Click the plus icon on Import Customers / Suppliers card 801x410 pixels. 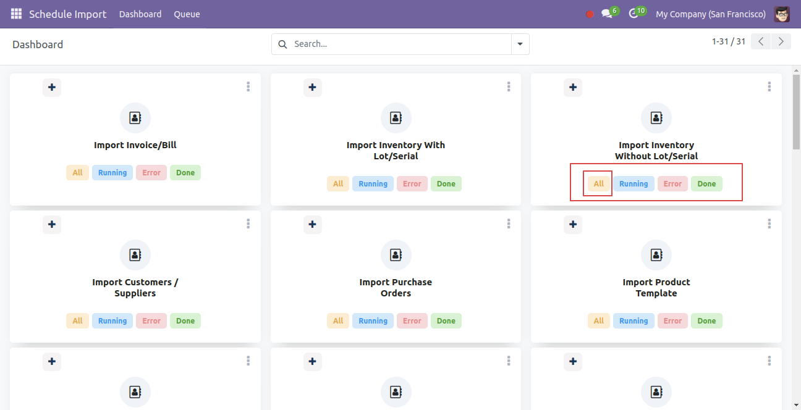(x=52, y=224)
